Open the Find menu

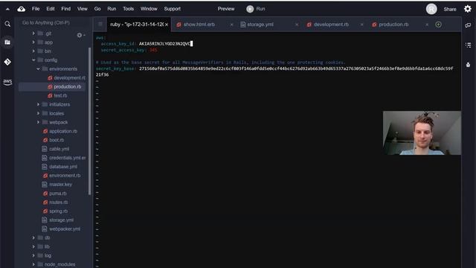(66, 9)
